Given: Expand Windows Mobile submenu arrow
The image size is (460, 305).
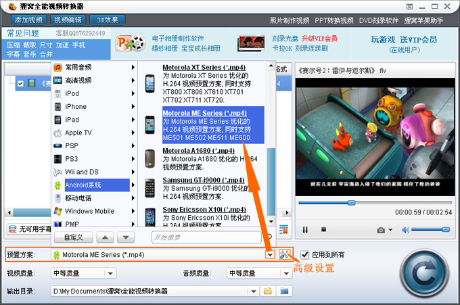Looking at the screenshot, I should coord(133,211).
